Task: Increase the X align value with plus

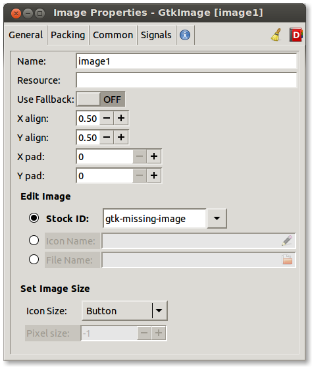Action: pos(121,118)
